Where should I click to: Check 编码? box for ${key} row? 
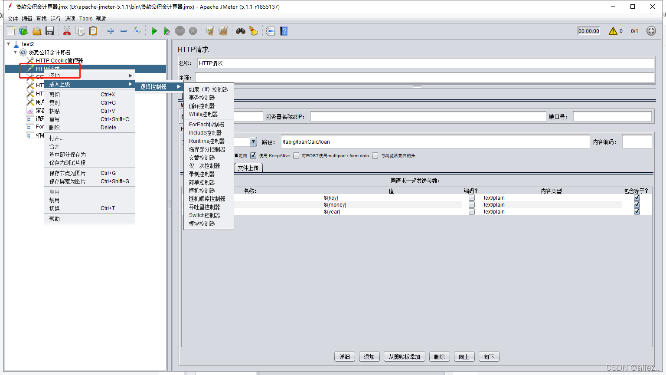[472, 197]
